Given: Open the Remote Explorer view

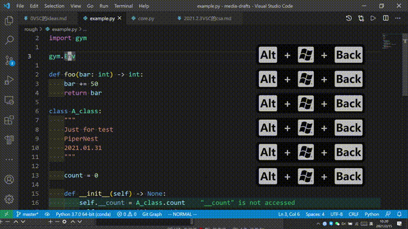Looking at the screenshot, I should 9,101.
